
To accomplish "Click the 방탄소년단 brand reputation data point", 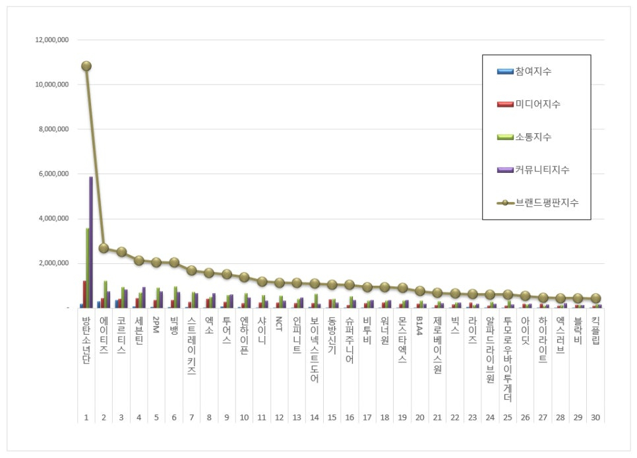I will pyautogui.click(x=86, y=66).
